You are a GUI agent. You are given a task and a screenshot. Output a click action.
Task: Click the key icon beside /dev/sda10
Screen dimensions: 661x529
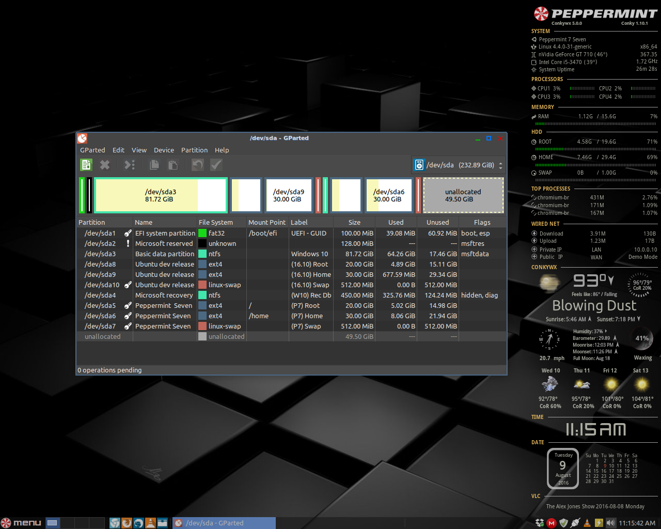128,285
